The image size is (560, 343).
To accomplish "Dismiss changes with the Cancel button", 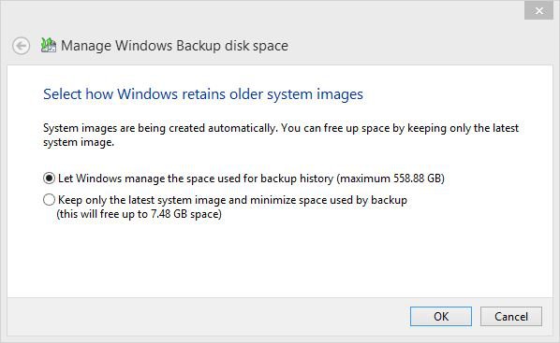I will click(x=511, y=316).
